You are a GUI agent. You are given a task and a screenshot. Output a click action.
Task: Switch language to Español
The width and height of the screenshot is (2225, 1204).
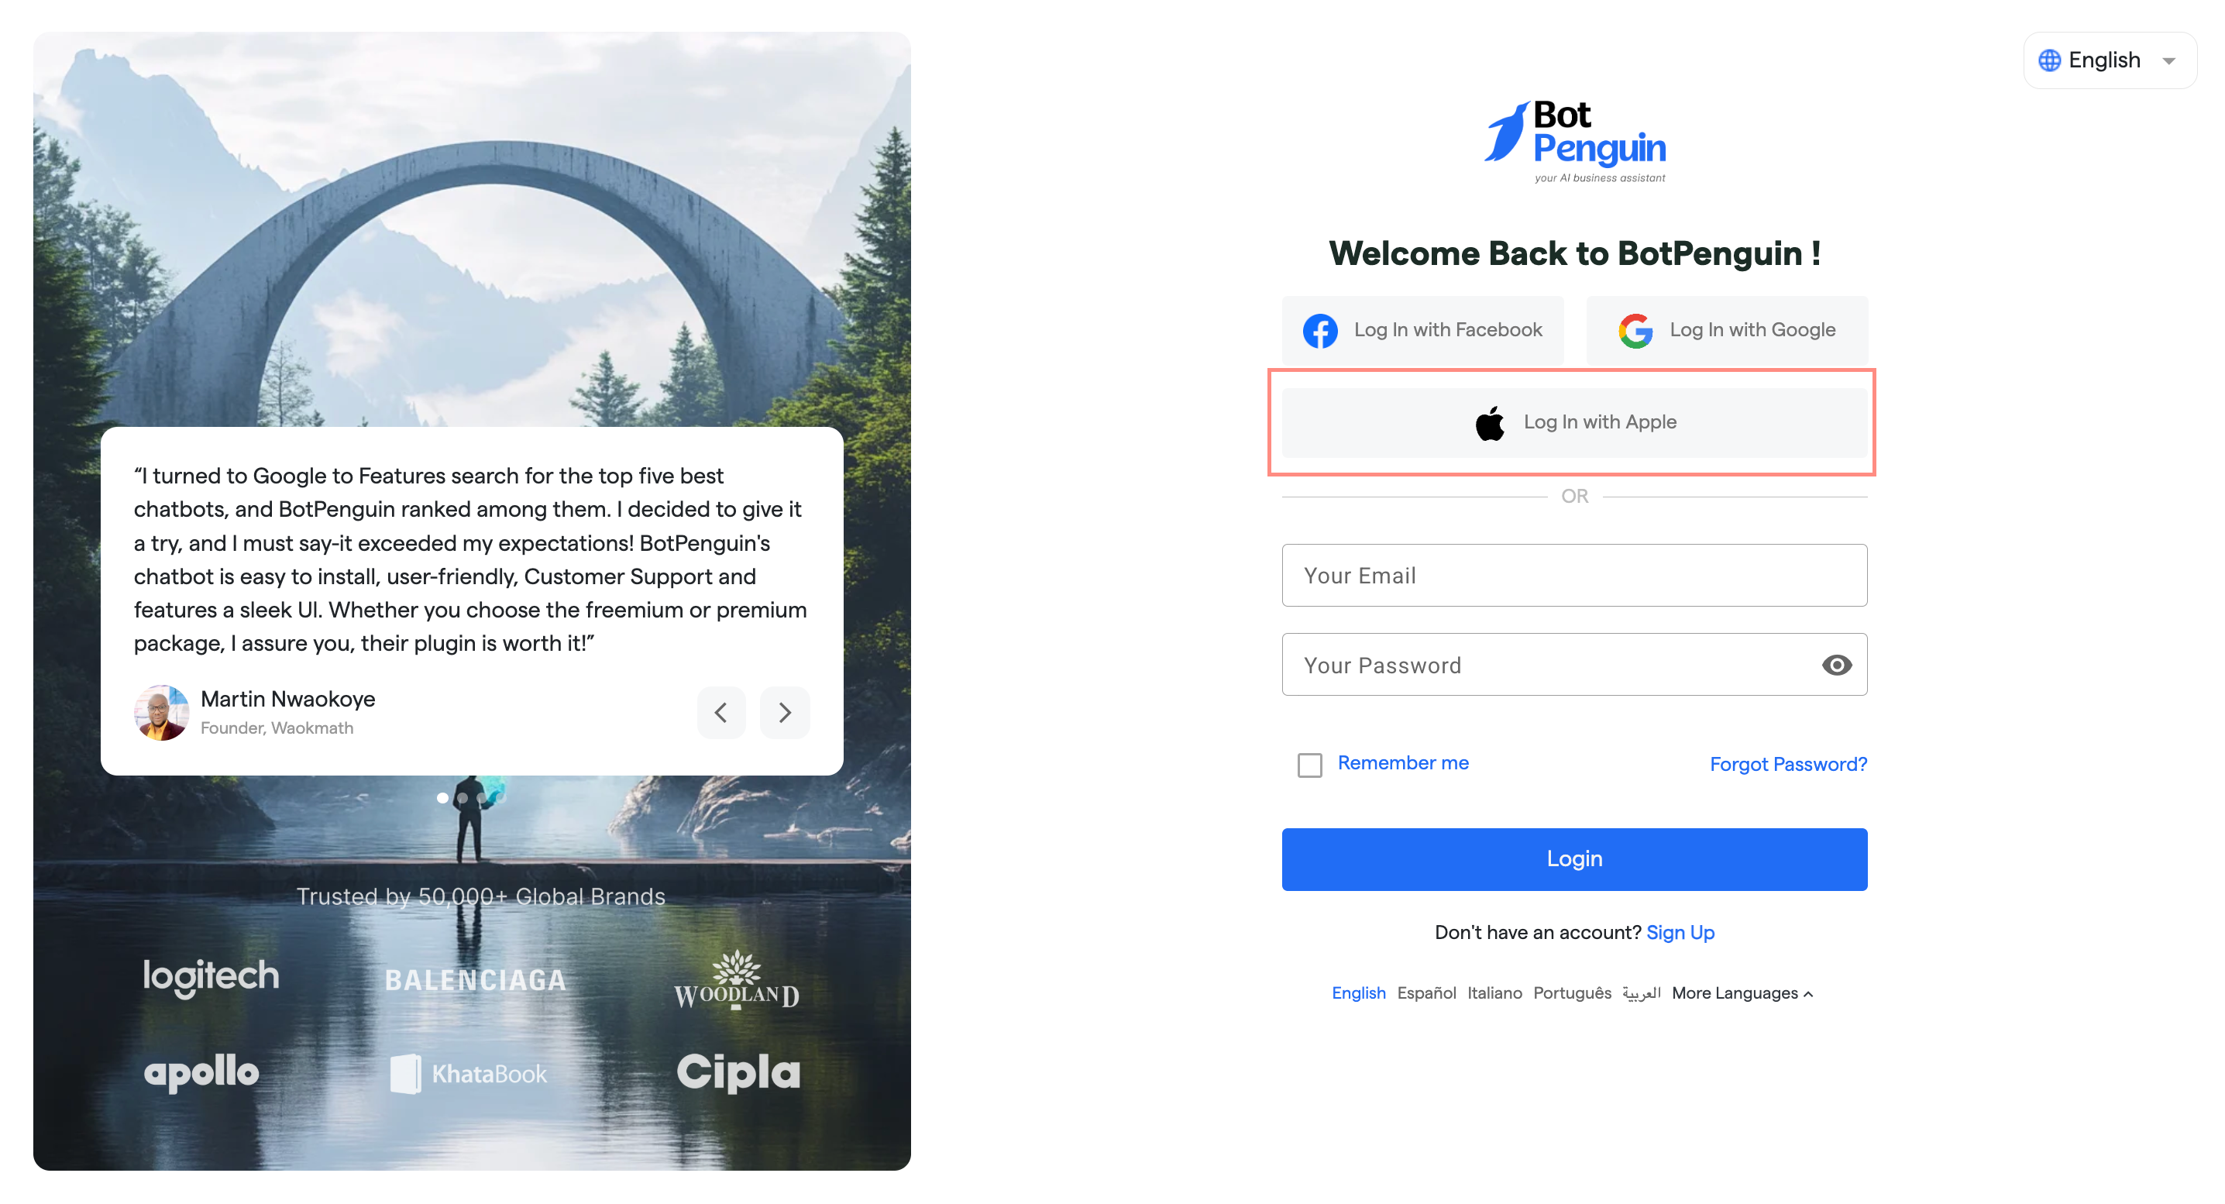(1426, 993)
